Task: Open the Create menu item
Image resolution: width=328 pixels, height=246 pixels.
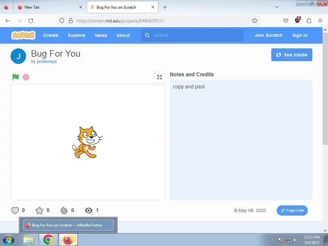Action: coord(51,35)
